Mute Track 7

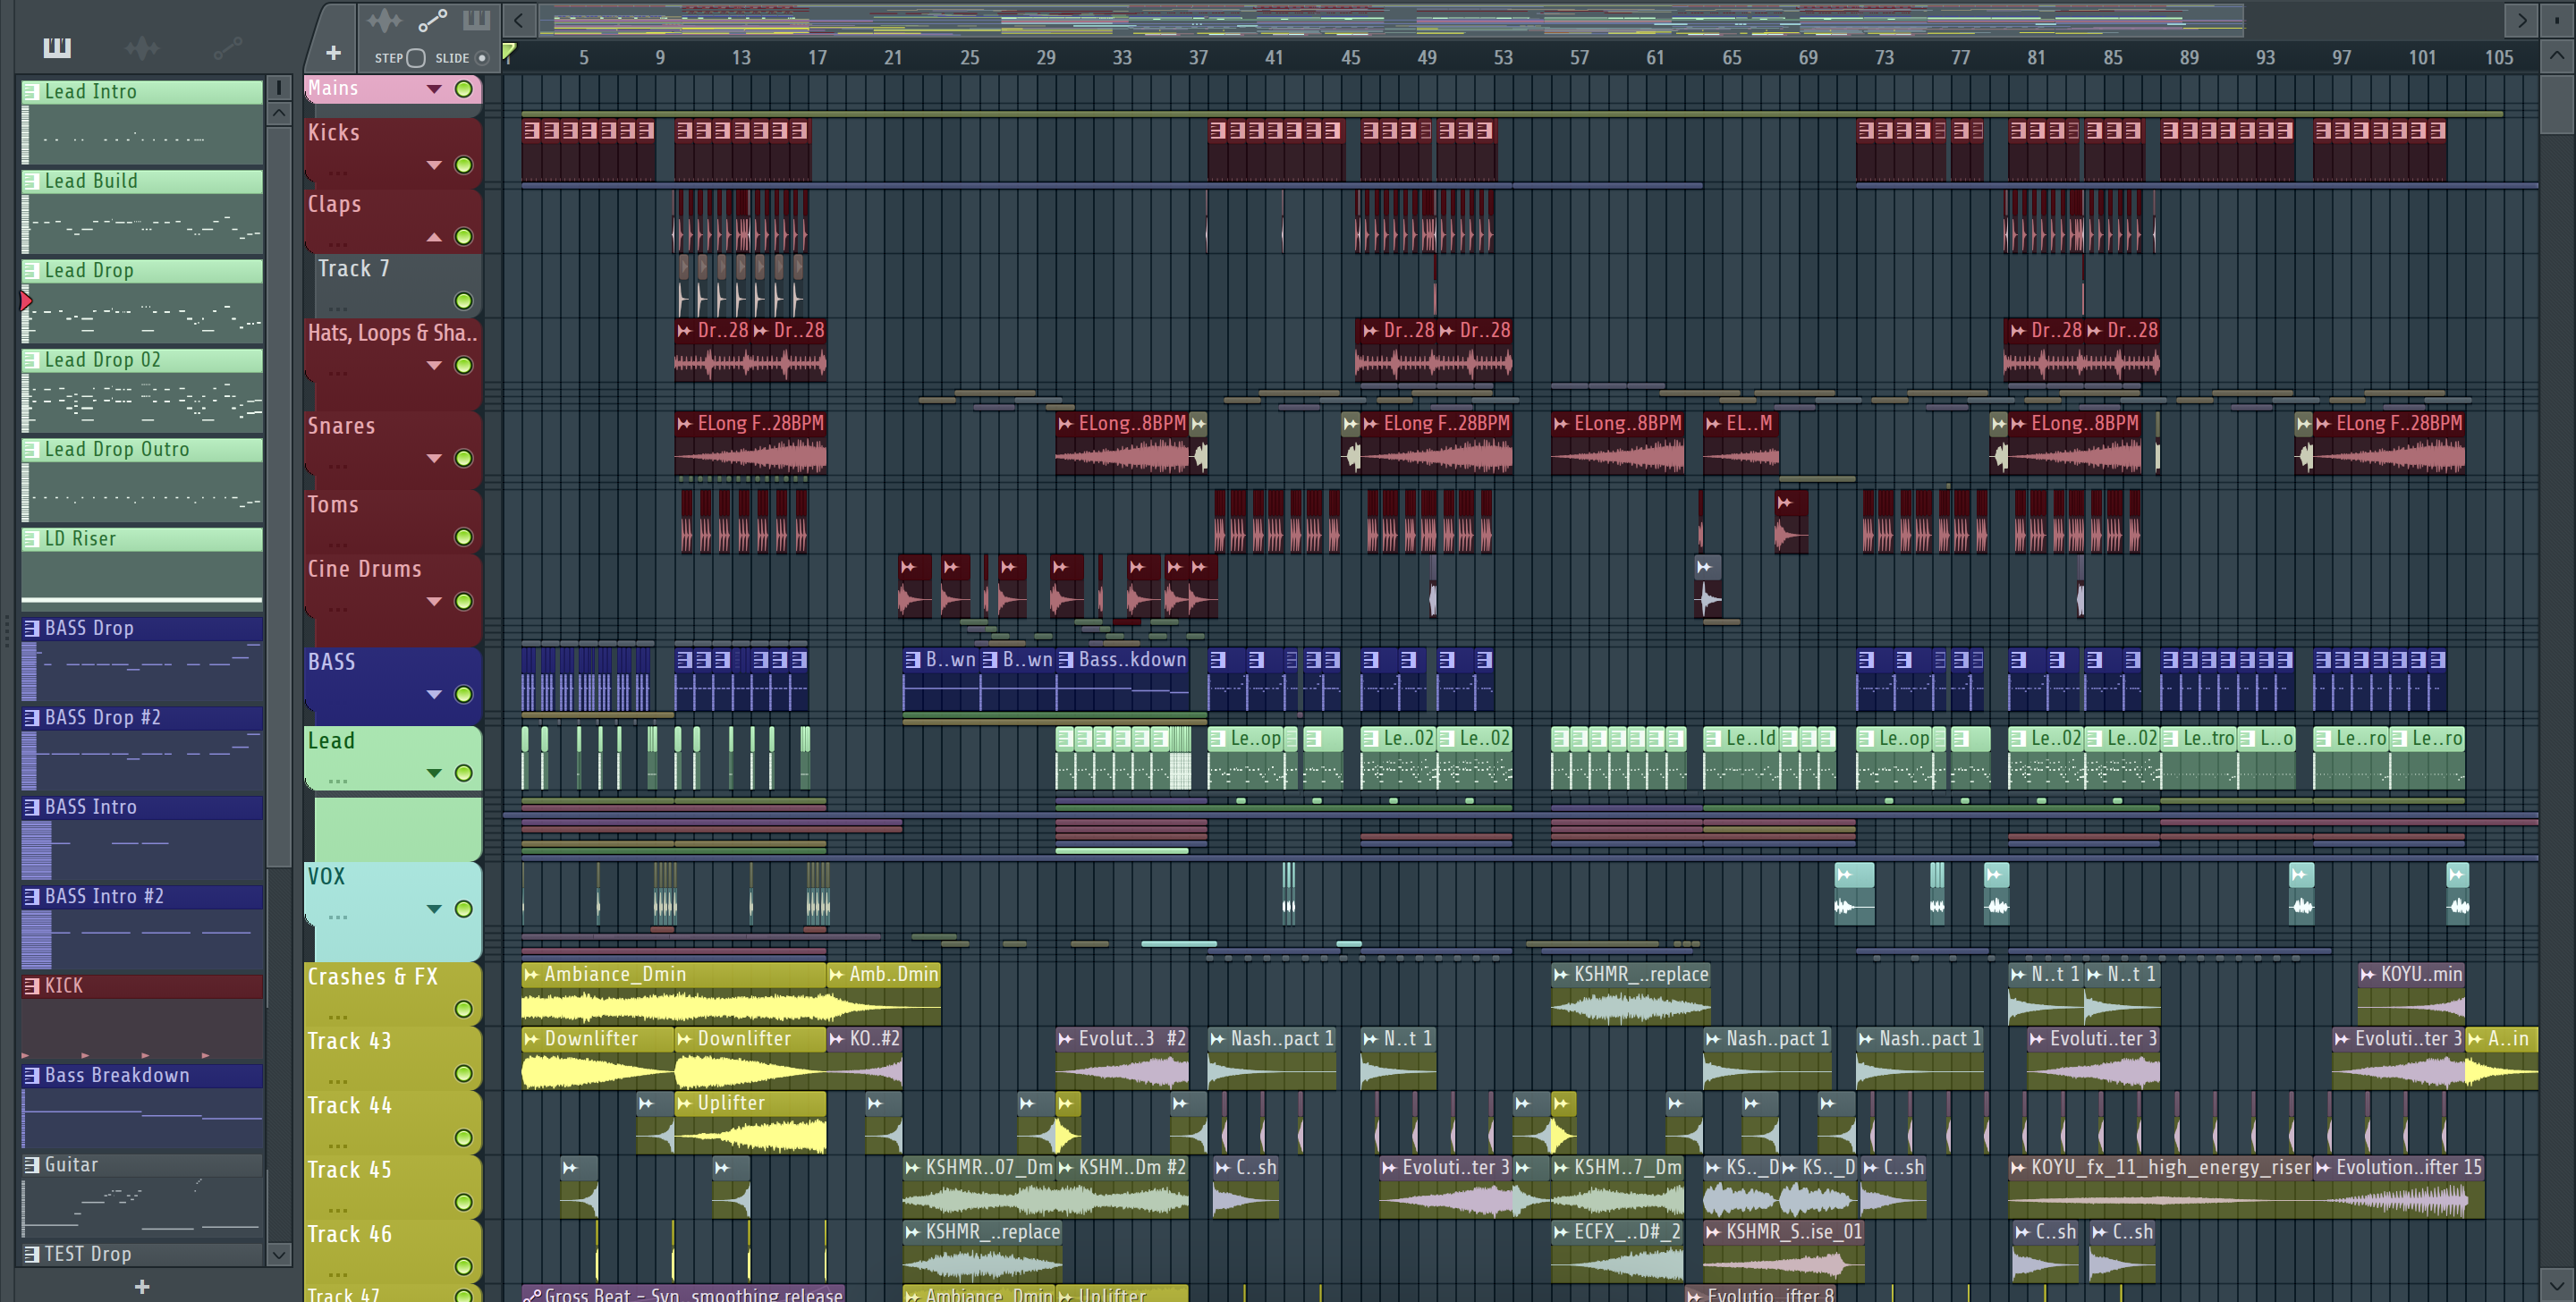tap(463, 301)
